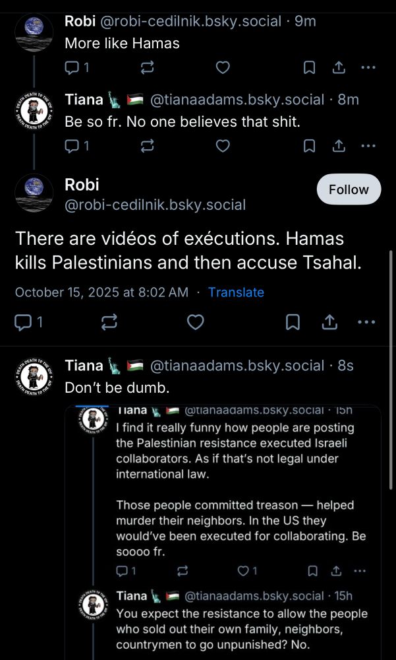Open the @robi-cedilnik.bsky.social handle on main post
This screenshot has width=396, height=660.
[155, 205]
